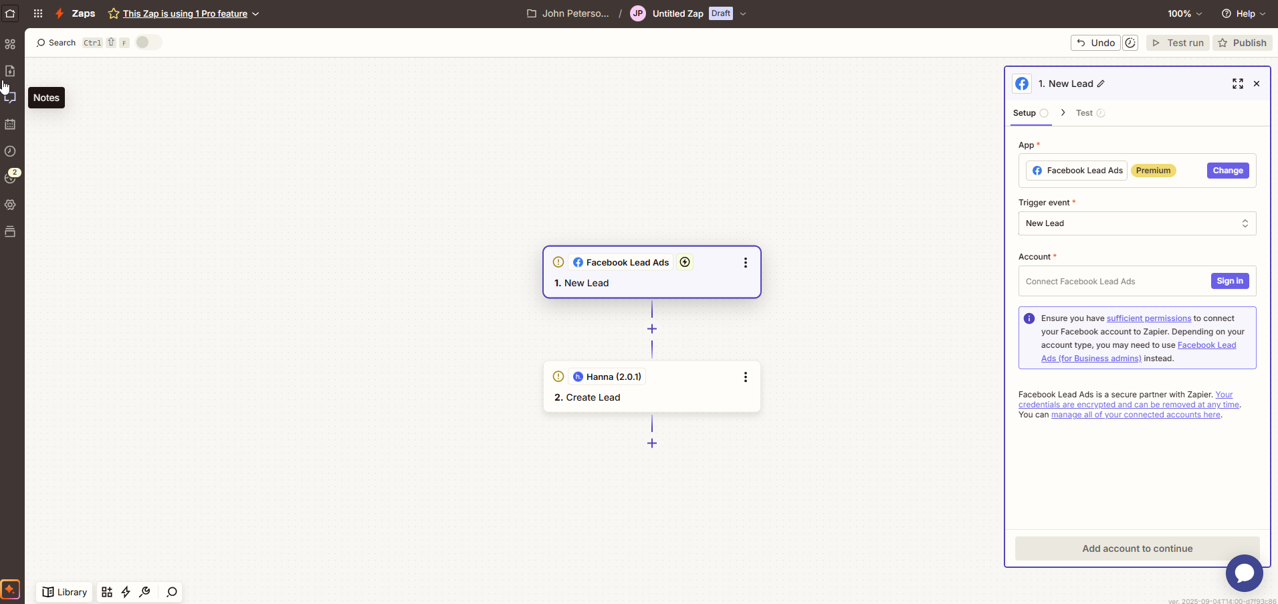Close the New Lead step panel
The width and height of the screenshot is (1278, 604).
1257,84
